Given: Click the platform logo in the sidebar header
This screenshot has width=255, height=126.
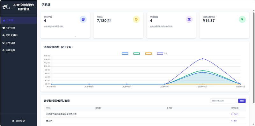Looking at the screenshot, I should 7,7.
